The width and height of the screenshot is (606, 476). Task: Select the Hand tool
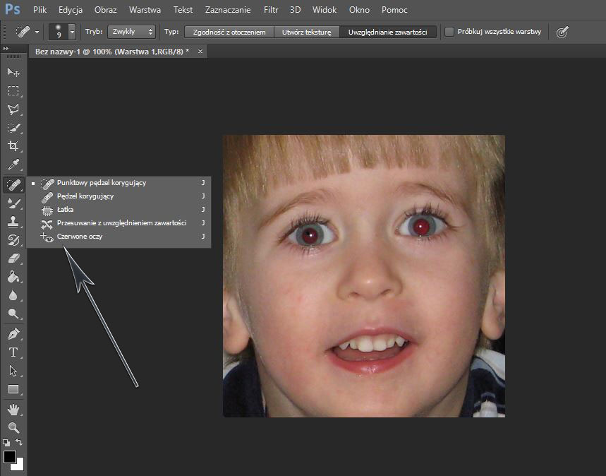tap(13, 409)
